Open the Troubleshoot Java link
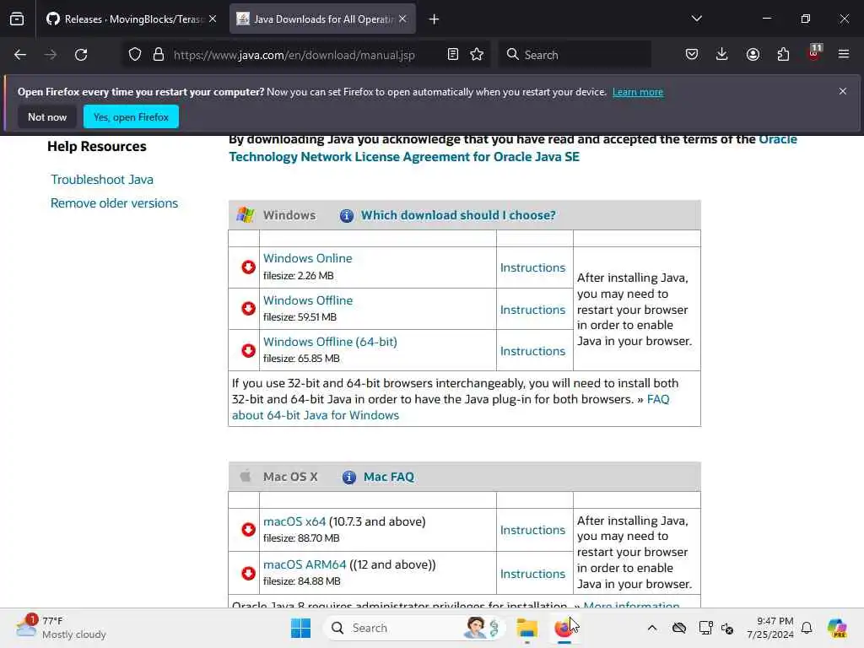This screenshot has width=864, height=648. [102, 180]
